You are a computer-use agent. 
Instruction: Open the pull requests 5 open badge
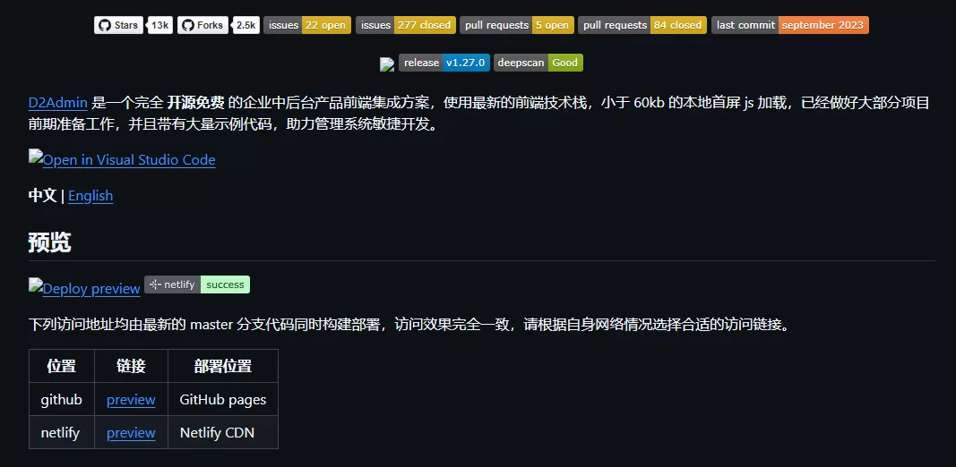pyautogui.click(x=516, y=25)
